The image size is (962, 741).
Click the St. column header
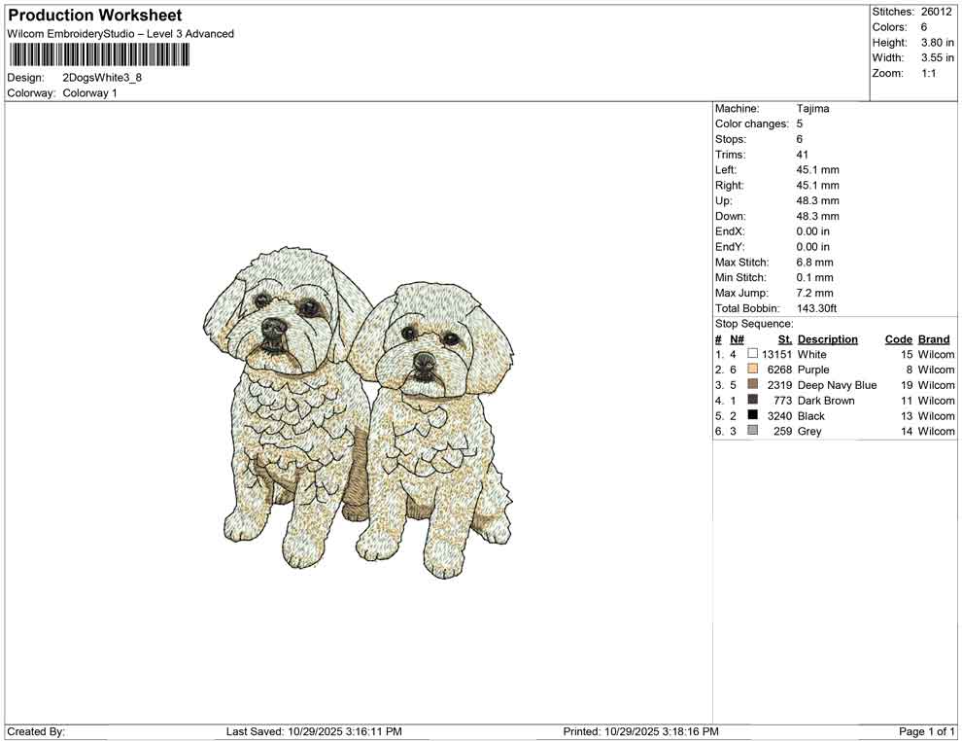[x=784, y=338]
